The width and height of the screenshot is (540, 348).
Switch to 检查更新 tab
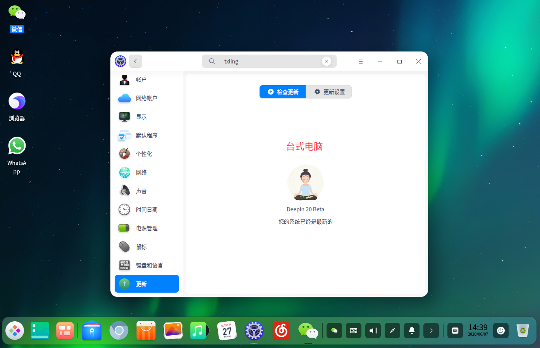point(283,92)
